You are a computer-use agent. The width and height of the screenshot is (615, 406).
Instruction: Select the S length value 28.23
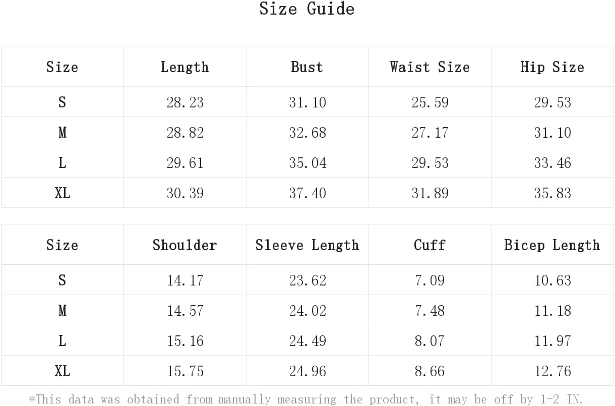coord(185,102)
